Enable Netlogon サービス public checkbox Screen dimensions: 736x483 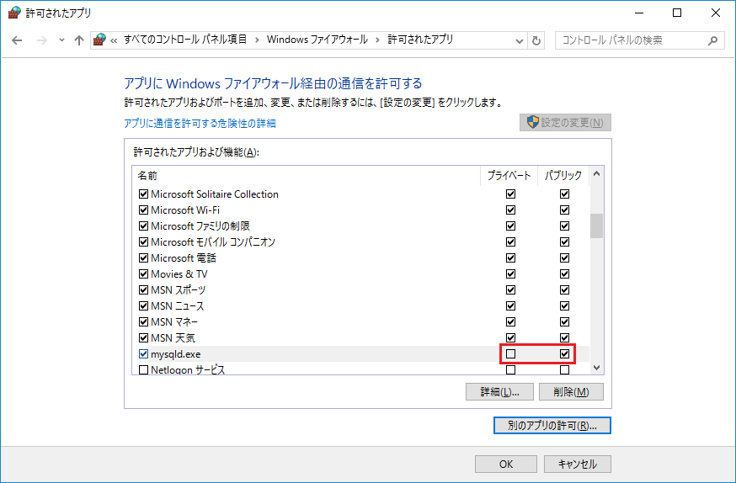tap(565, 369)
